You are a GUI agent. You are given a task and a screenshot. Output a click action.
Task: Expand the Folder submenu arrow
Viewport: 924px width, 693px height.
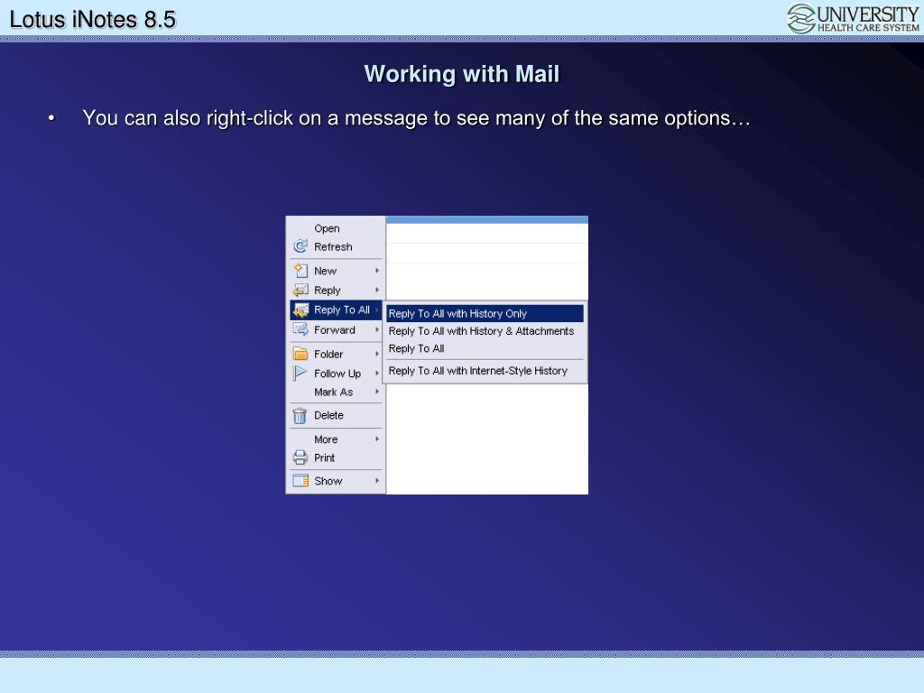(377, 354)
